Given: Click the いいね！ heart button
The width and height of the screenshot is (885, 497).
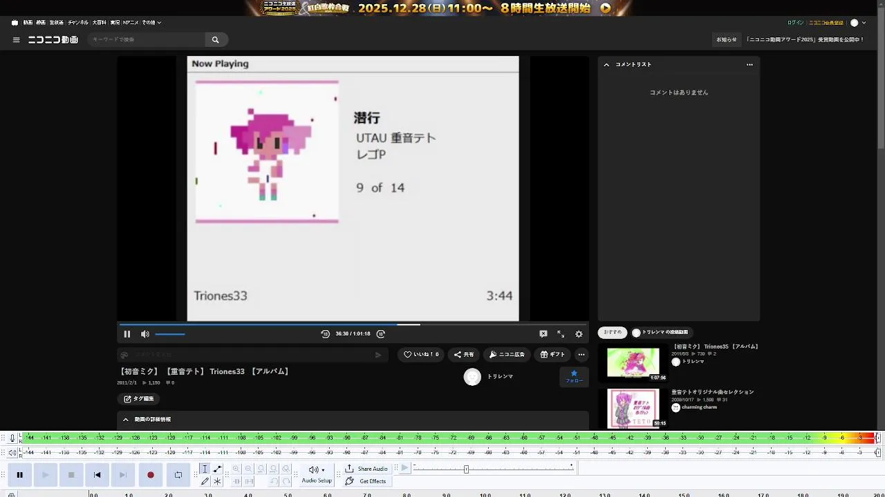Looking at the screenshot, I should tap(421, 355).
